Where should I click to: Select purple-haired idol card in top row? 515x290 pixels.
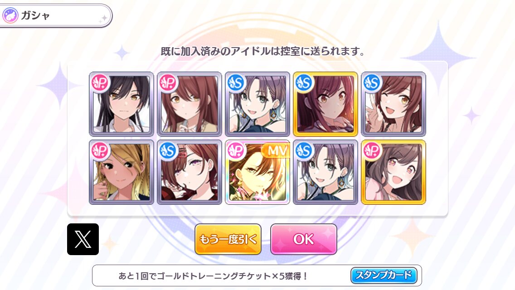257,104
